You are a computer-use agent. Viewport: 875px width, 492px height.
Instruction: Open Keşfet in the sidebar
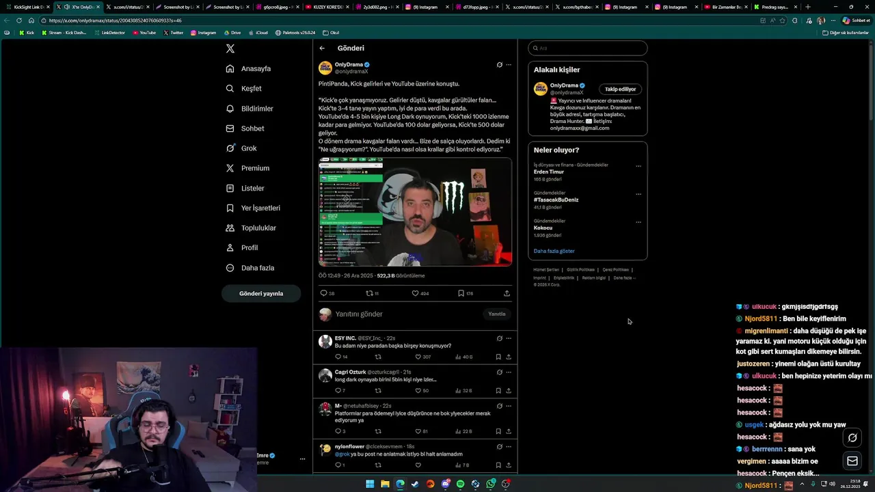243,89
